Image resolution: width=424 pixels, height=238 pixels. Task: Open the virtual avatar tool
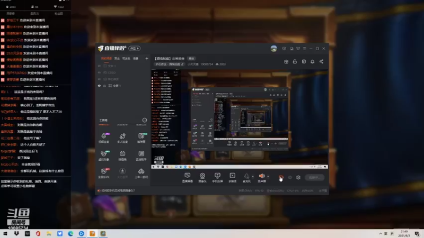click(x=104, y=155)
